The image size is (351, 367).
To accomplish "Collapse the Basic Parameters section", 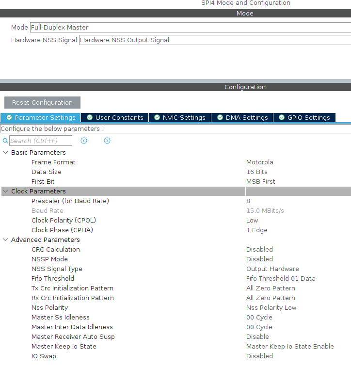I will pyautogui.click(x=5, y=152).
